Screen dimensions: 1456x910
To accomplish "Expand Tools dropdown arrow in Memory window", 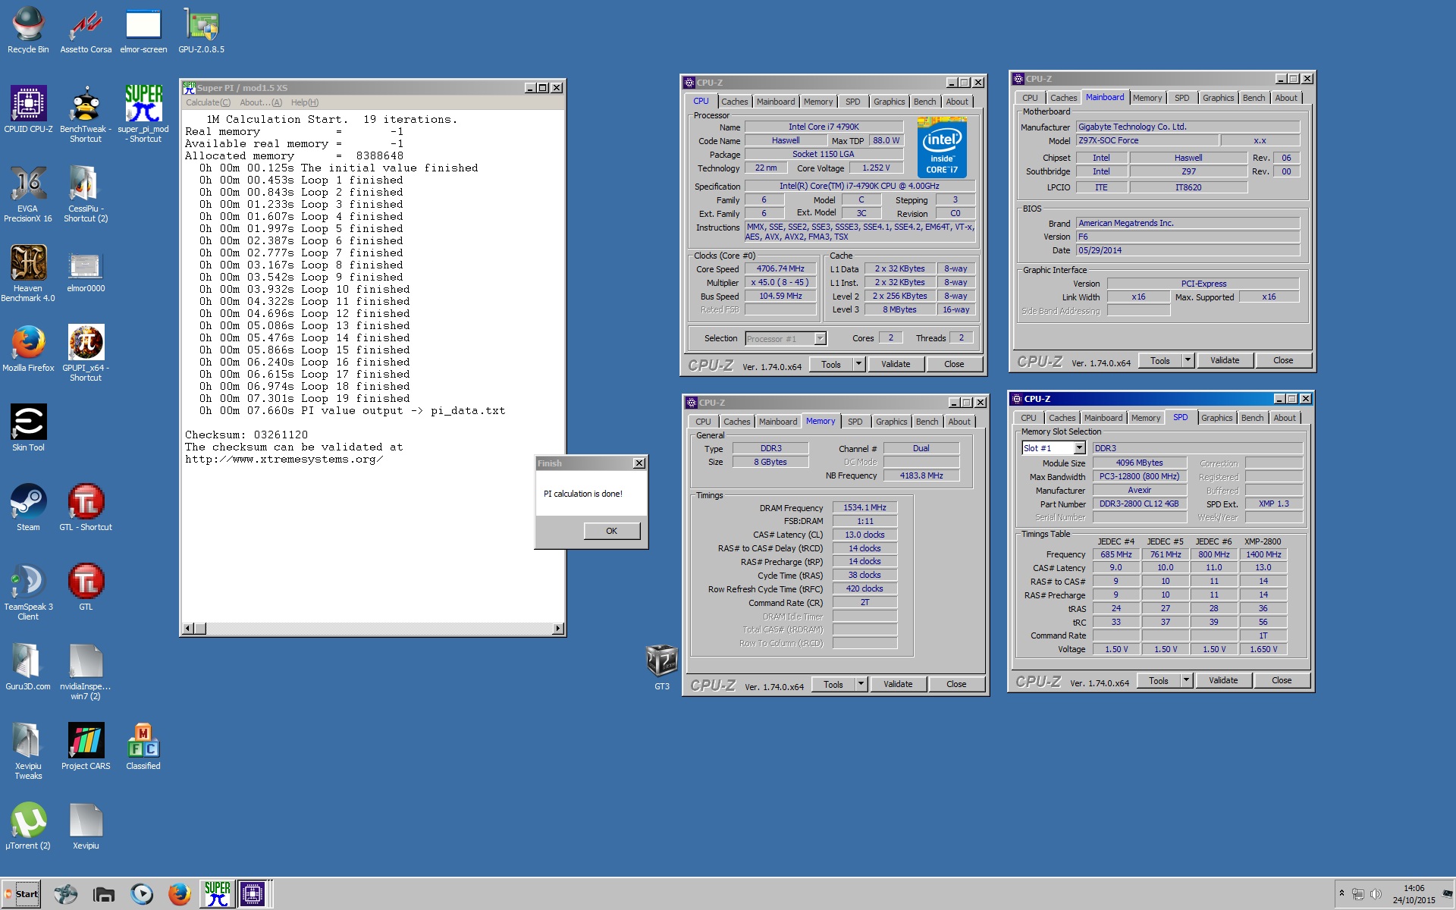I will [861, 684].
